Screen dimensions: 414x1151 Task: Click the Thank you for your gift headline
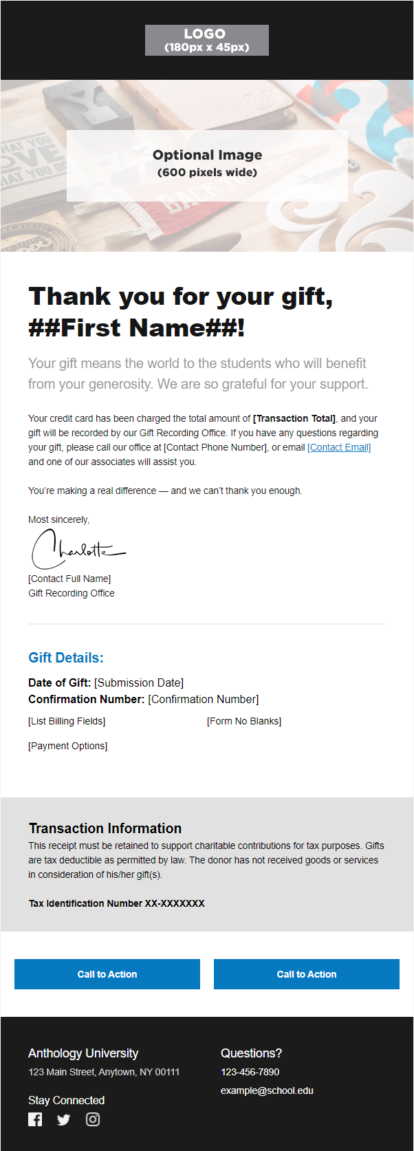point(181,312)
